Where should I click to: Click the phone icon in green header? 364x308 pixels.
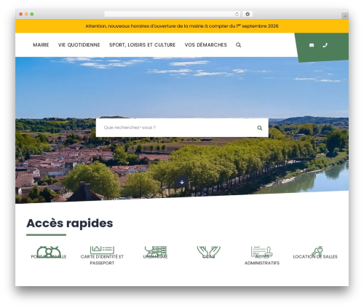pos(325,45)
